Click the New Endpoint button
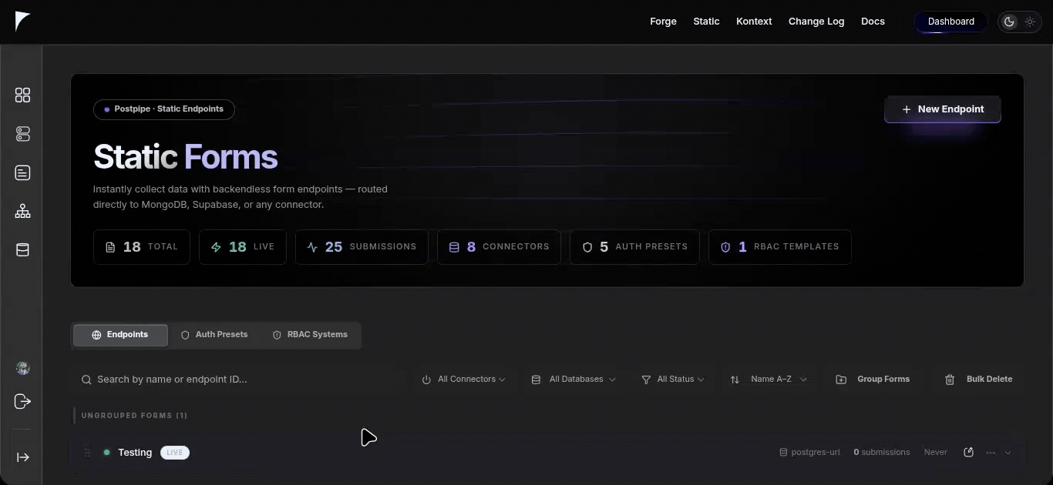Viewport: 1053px width, 485px height. [x=942, y=109]
